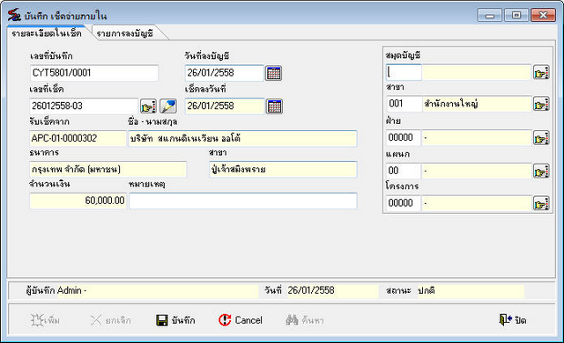Click the ปิด close button
The width and height of the screenshot is (564, 343).
tap(513, 319)
